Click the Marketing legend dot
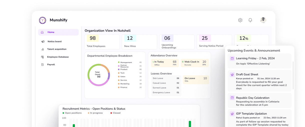This screenshot has width=305, height=127. point(119,84)
